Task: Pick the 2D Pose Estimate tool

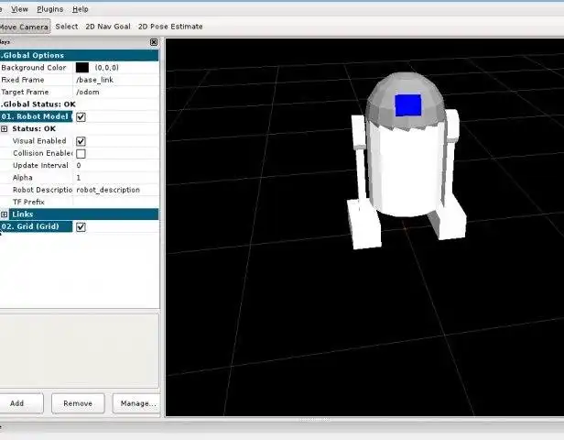Action: coord(170,27)
